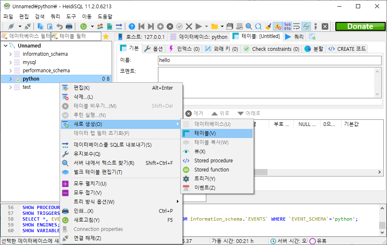387x245 pixels.
Task: Click the Insert row plus icon
Action: [160, 26]
